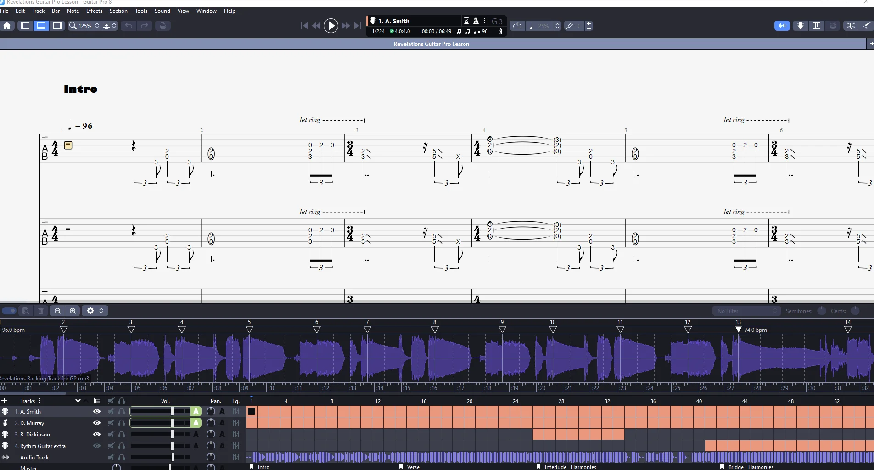874x470 pixels.
Task: Hide the A. Smith track
Action: point(97,411)
